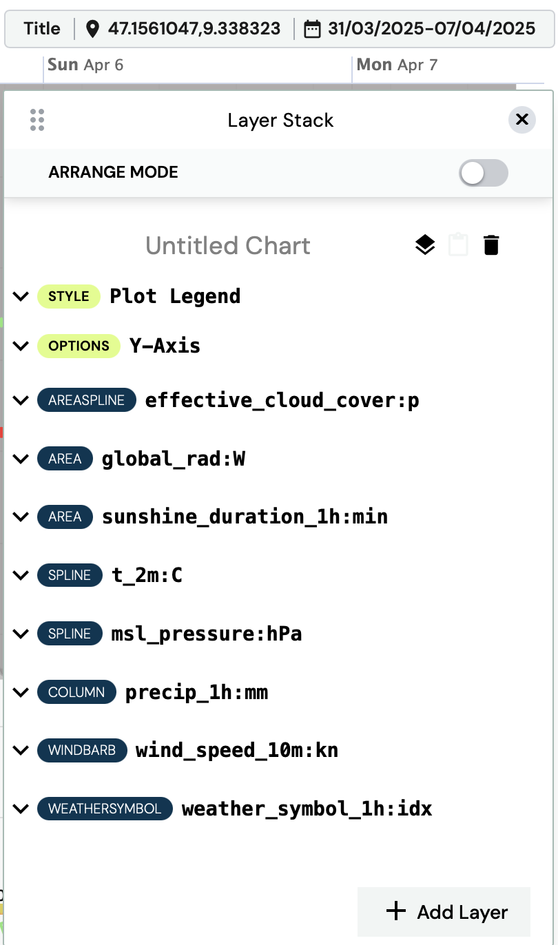Expand the effective_cloud_cover:p layer
The height and width of the screenshot is (945, 558).
21,400
